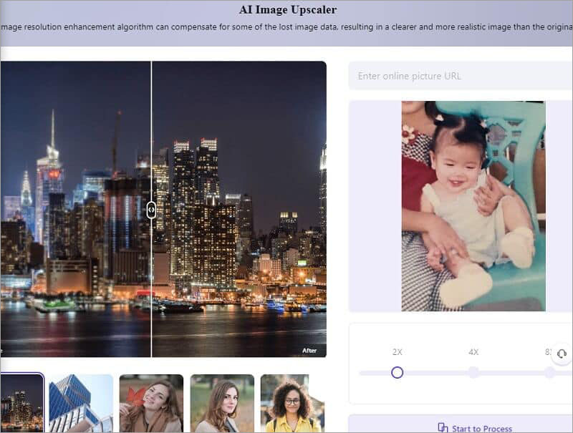Choose the woman holding red leaf thumbnail
The width and height of the screenshot is (573, 433).
click(x=151, y=403)
